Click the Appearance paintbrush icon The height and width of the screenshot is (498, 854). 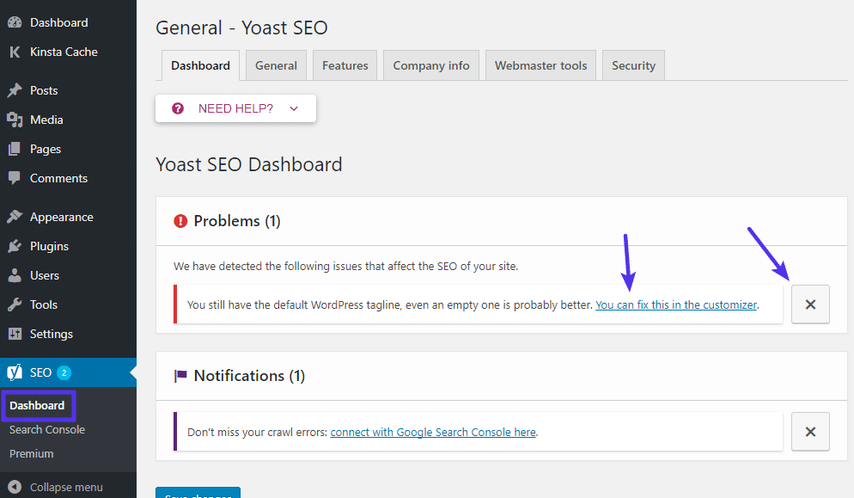(15, 217)
